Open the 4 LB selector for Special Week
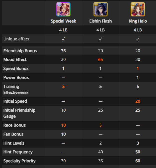Screen dimensions: 156x168 63,30
